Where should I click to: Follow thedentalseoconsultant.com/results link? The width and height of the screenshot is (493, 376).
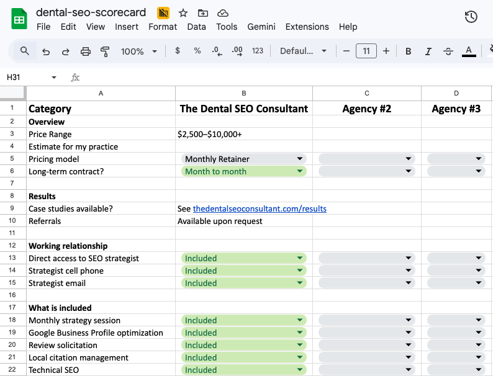260,208
